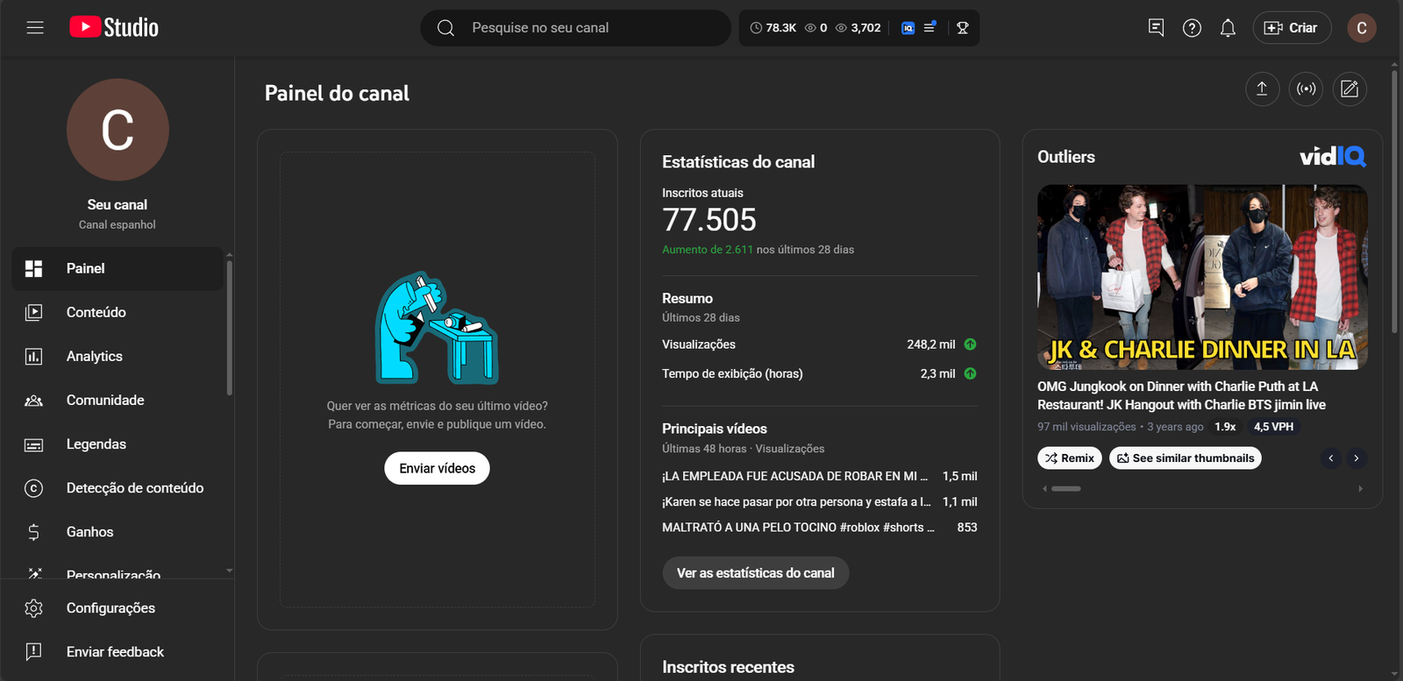
Task: Click the Enviar feedback flag icon
Action: click(x=33, y=652)
